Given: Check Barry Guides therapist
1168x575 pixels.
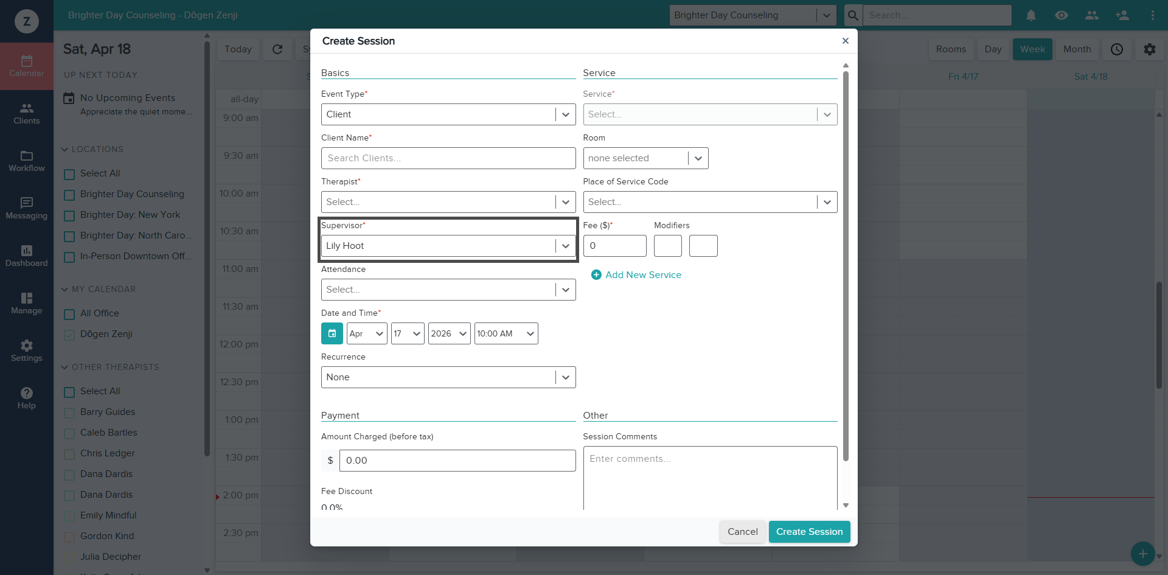Looking at the screenshot, I should [x=69, y=413].
